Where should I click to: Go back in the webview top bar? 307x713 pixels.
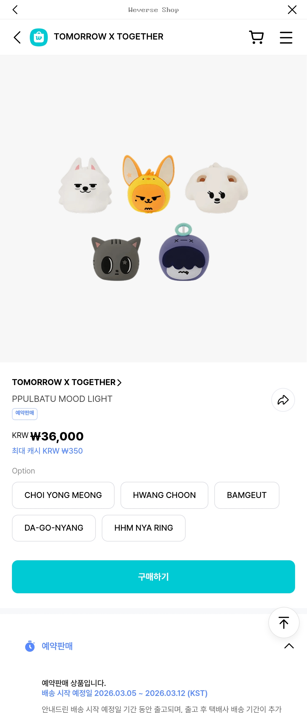pyautogui.click(x=15, y=10)
